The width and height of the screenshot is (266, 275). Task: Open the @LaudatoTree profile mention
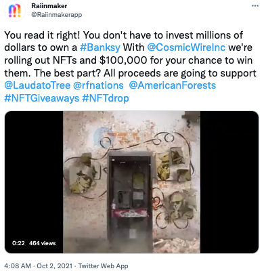click(37, 85)
